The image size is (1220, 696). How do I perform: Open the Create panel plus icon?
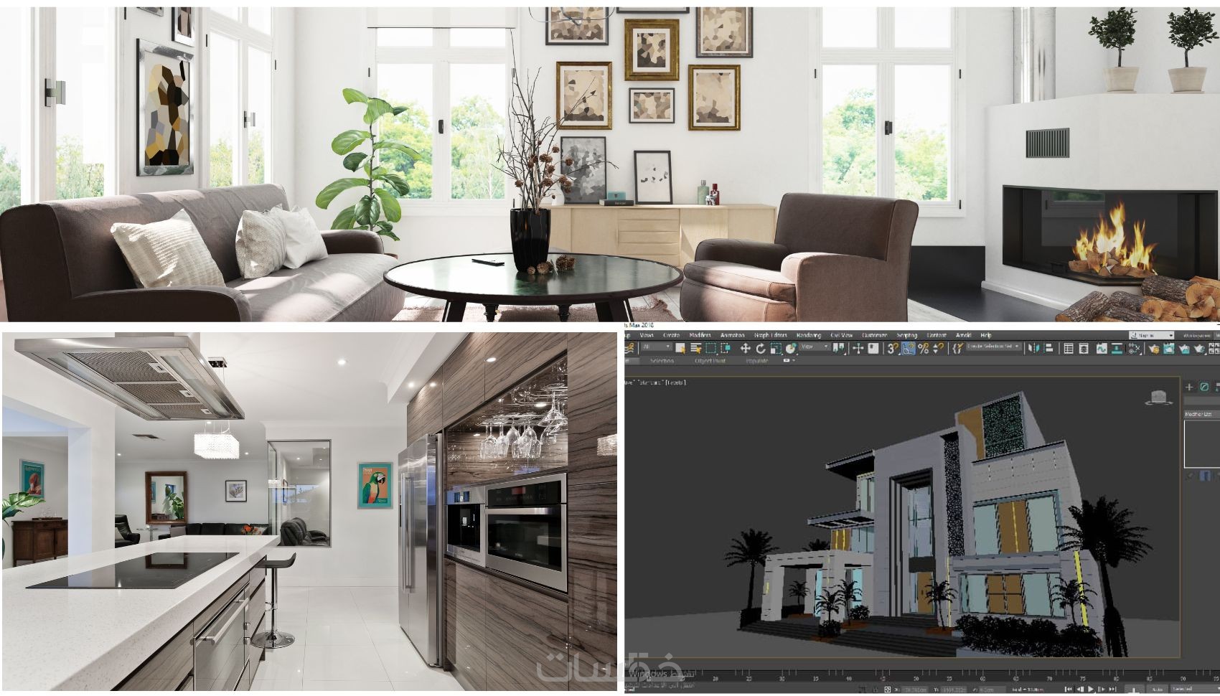coord(1190,387)
